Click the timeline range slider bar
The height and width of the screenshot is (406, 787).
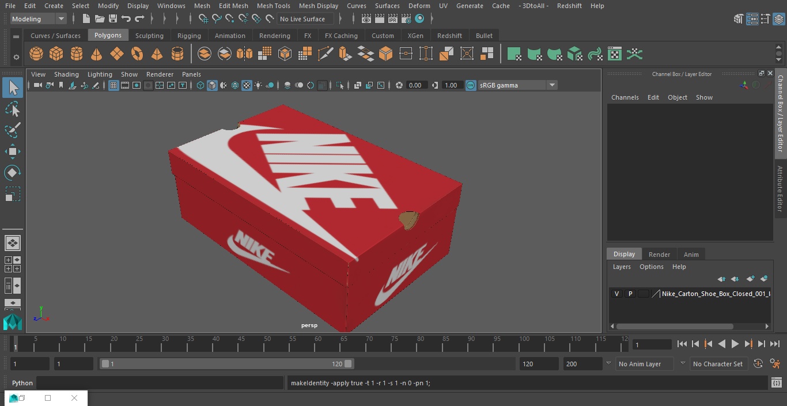pyautogui.click(x=226, y=364)
